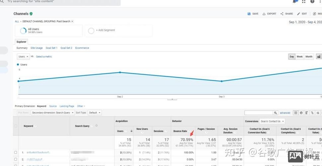The image size is (322, 166).
Task: Check the first keyword row checkbox
Action: click(16, 152)
